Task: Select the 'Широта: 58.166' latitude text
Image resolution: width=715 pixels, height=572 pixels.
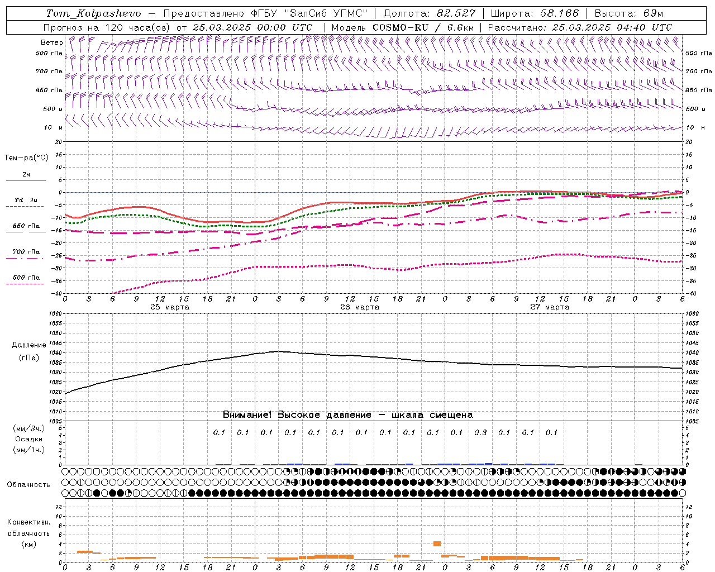Action: (535, 13)
